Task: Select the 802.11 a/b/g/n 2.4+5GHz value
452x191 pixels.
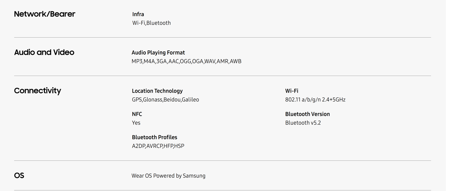Action: (x=315, y=100)
